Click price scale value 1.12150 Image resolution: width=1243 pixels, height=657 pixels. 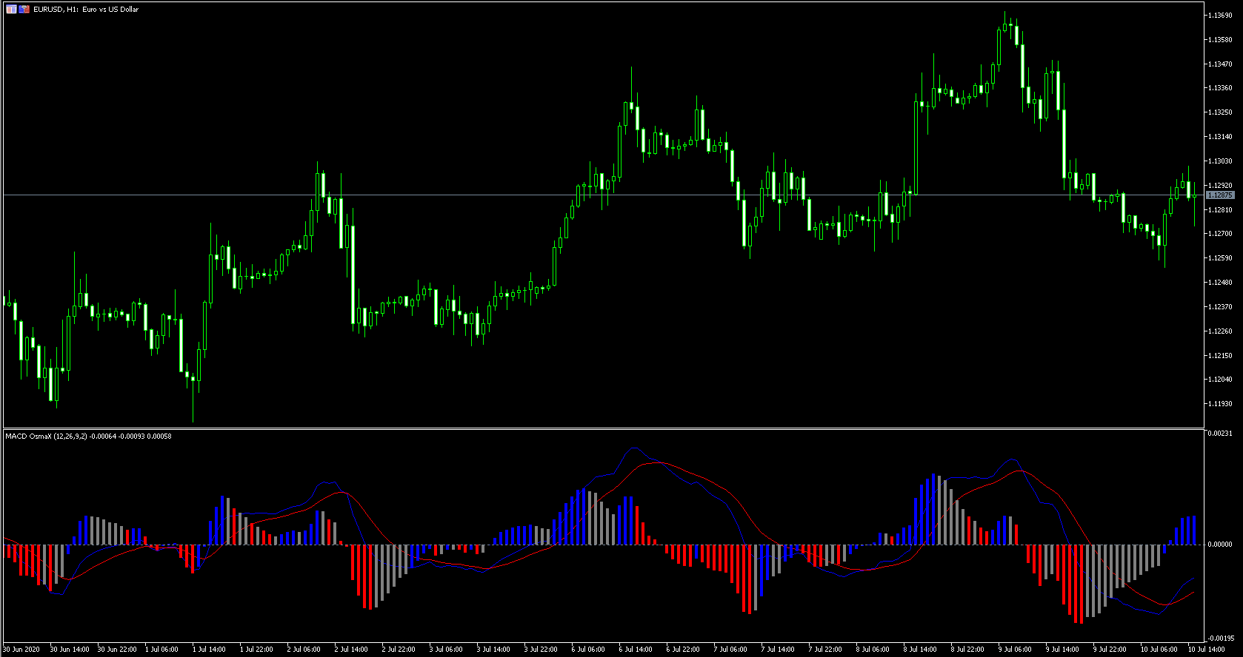(1219, 356)
